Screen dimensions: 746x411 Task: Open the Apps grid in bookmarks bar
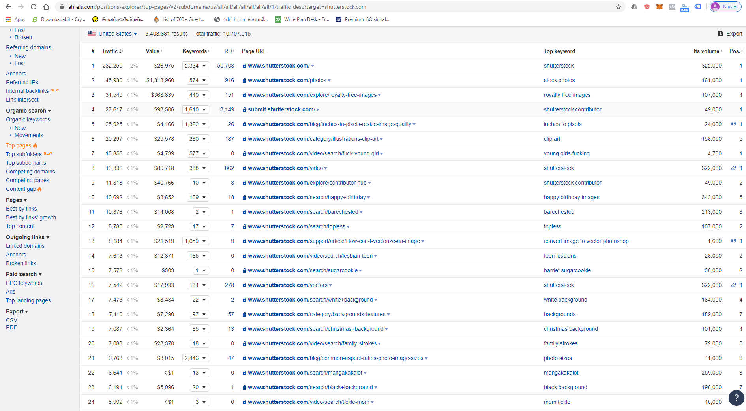coord(15,19)
